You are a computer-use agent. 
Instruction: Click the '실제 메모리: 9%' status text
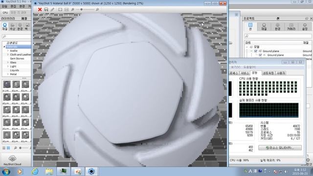click(x=270, y=160)
